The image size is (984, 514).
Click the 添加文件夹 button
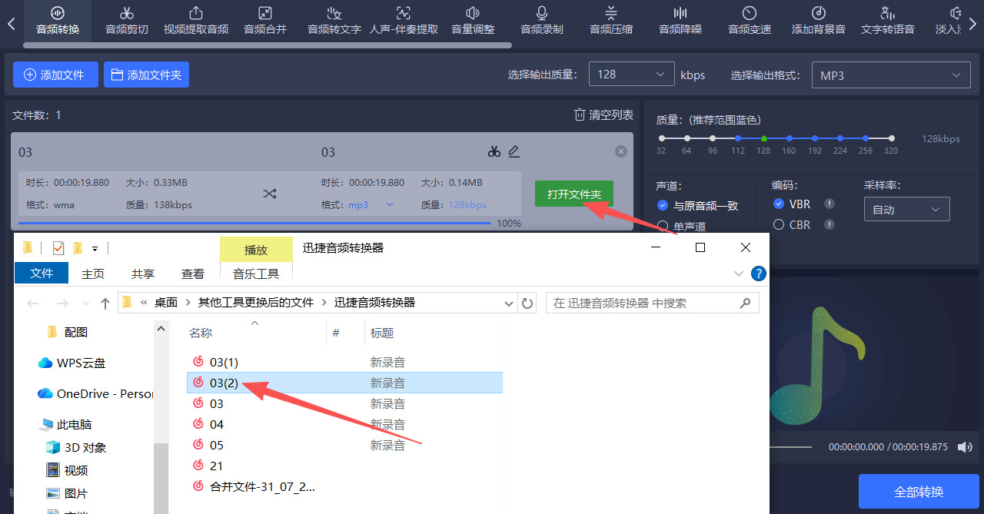coord(146,75)
